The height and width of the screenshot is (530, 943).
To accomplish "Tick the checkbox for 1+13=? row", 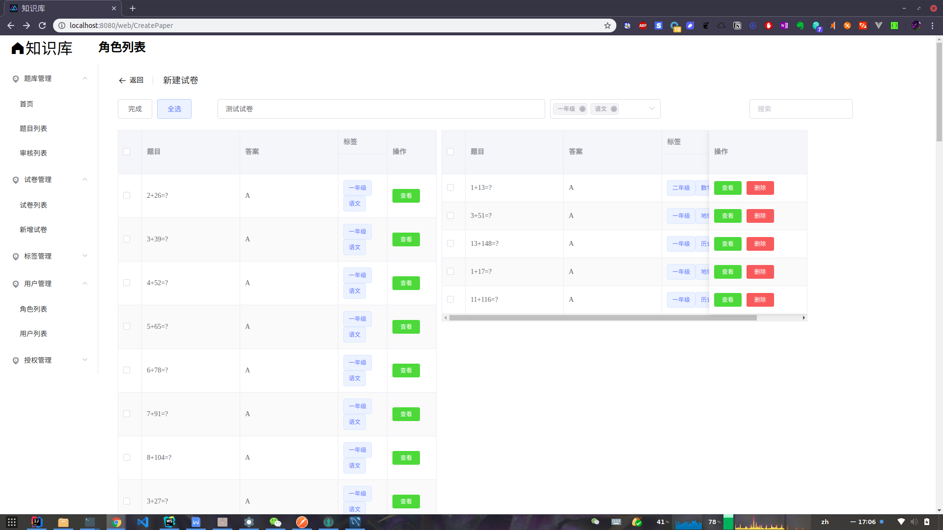I will pyautogui.click(x=450, y=187).
